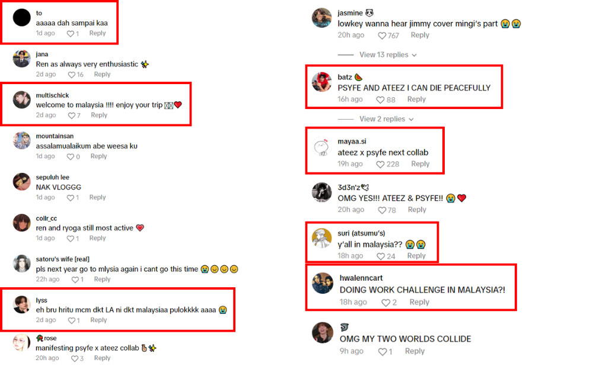Reply to mountainsan's comment
Viewport: 593px width, 369px height.
click(98, 156)
